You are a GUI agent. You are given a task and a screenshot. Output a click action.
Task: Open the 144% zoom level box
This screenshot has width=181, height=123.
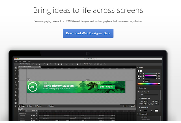pos(126,106)
